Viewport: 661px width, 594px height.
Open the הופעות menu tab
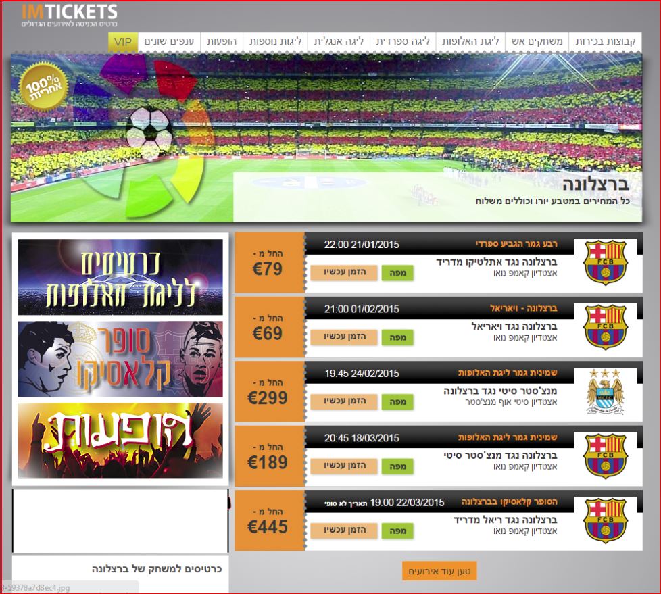[222, 42]
